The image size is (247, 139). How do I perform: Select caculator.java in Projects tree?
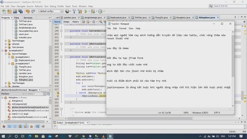click(x=25, y=73)
